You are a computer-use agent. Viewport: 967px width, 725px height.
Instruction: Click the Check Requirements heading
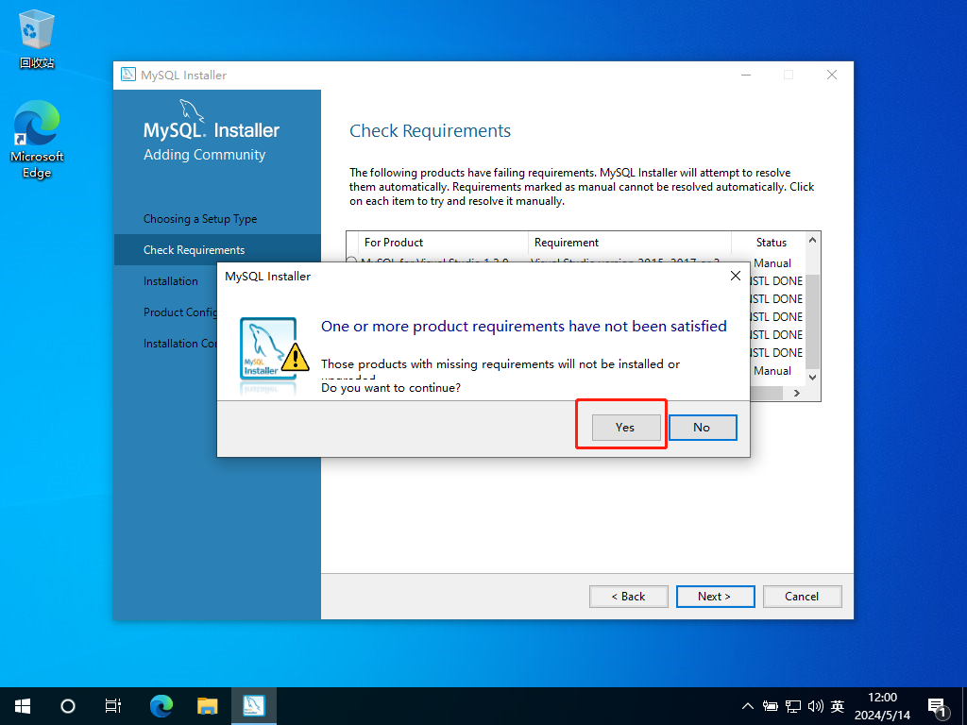(x=430, y=130)
